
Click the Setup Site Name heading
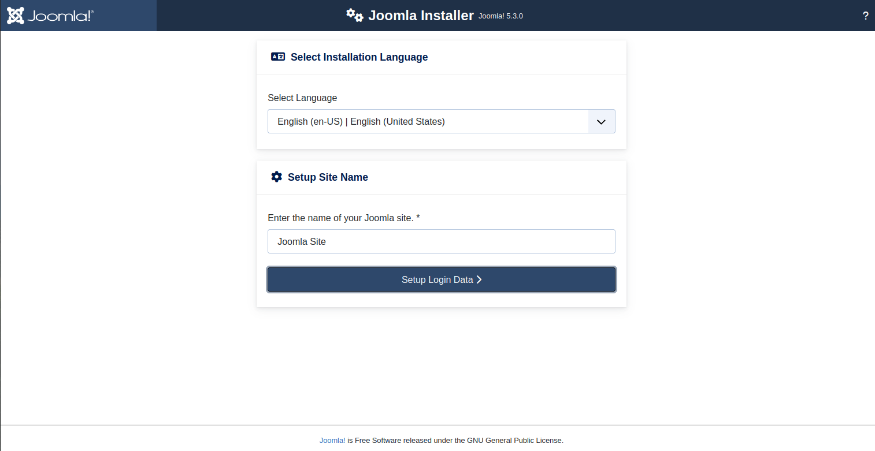tap(328, 177)
